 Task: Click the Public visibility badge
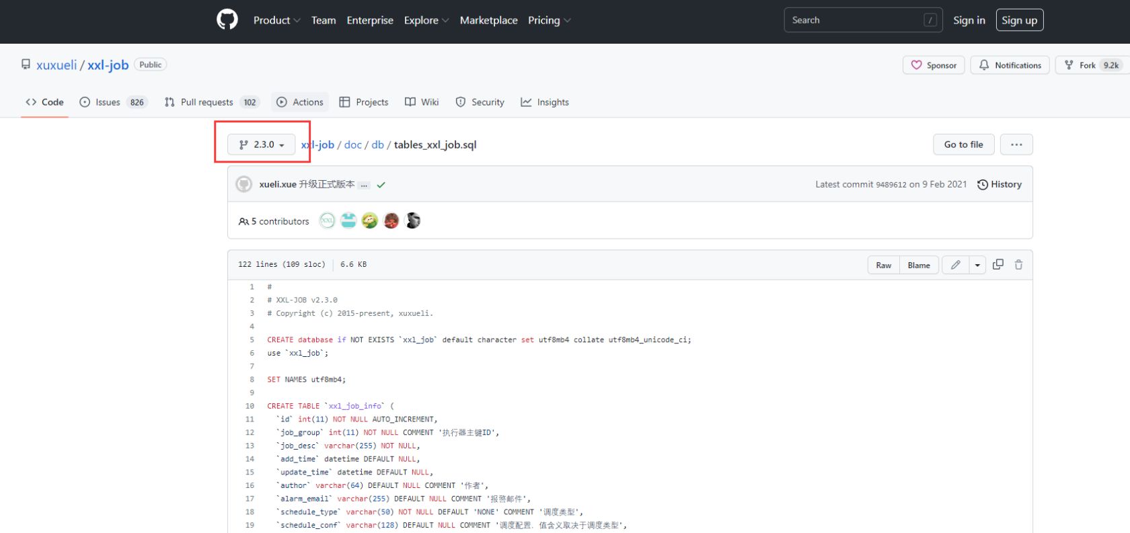pyautogui.click(x=151, y=65)
